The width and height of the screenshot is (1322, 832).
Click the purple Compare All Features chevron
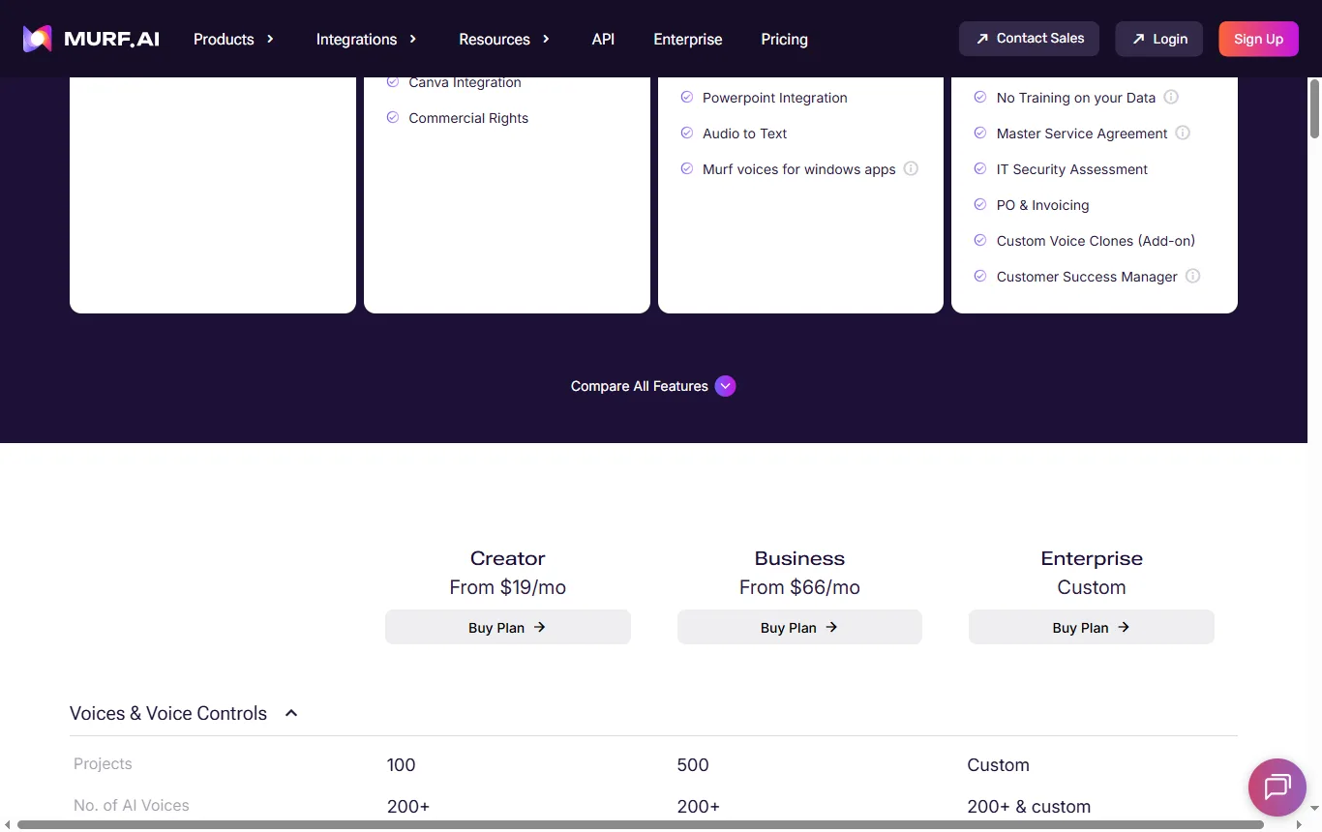(x=726, y=386)
